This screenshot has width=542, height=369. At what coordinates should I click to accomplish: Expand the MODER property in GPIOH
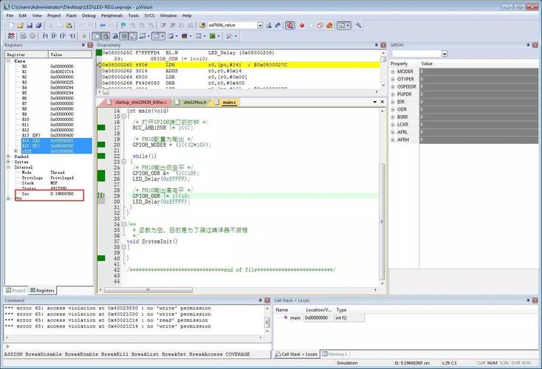393,72
